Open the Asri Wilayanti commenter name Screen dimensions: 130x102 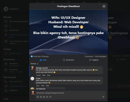[x=41, y=89]
